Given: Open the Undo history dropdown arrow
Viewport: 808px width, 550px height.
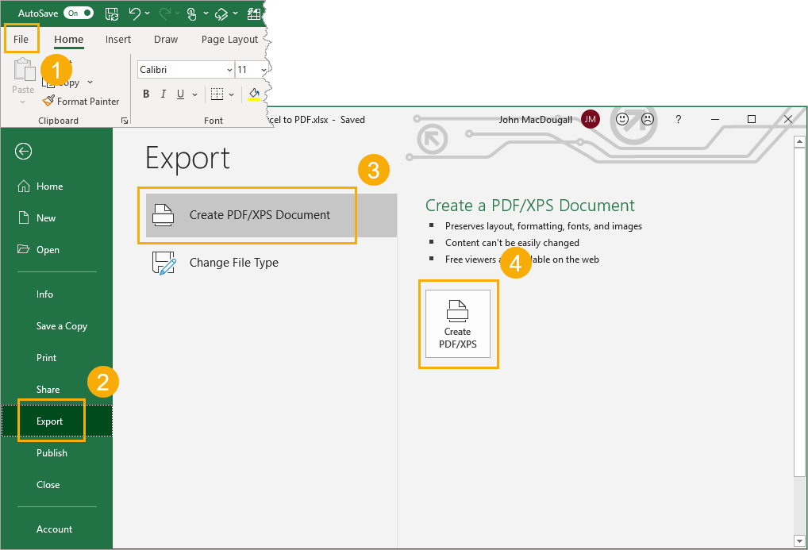Looking at the screenshot, I should coord(148,13).
